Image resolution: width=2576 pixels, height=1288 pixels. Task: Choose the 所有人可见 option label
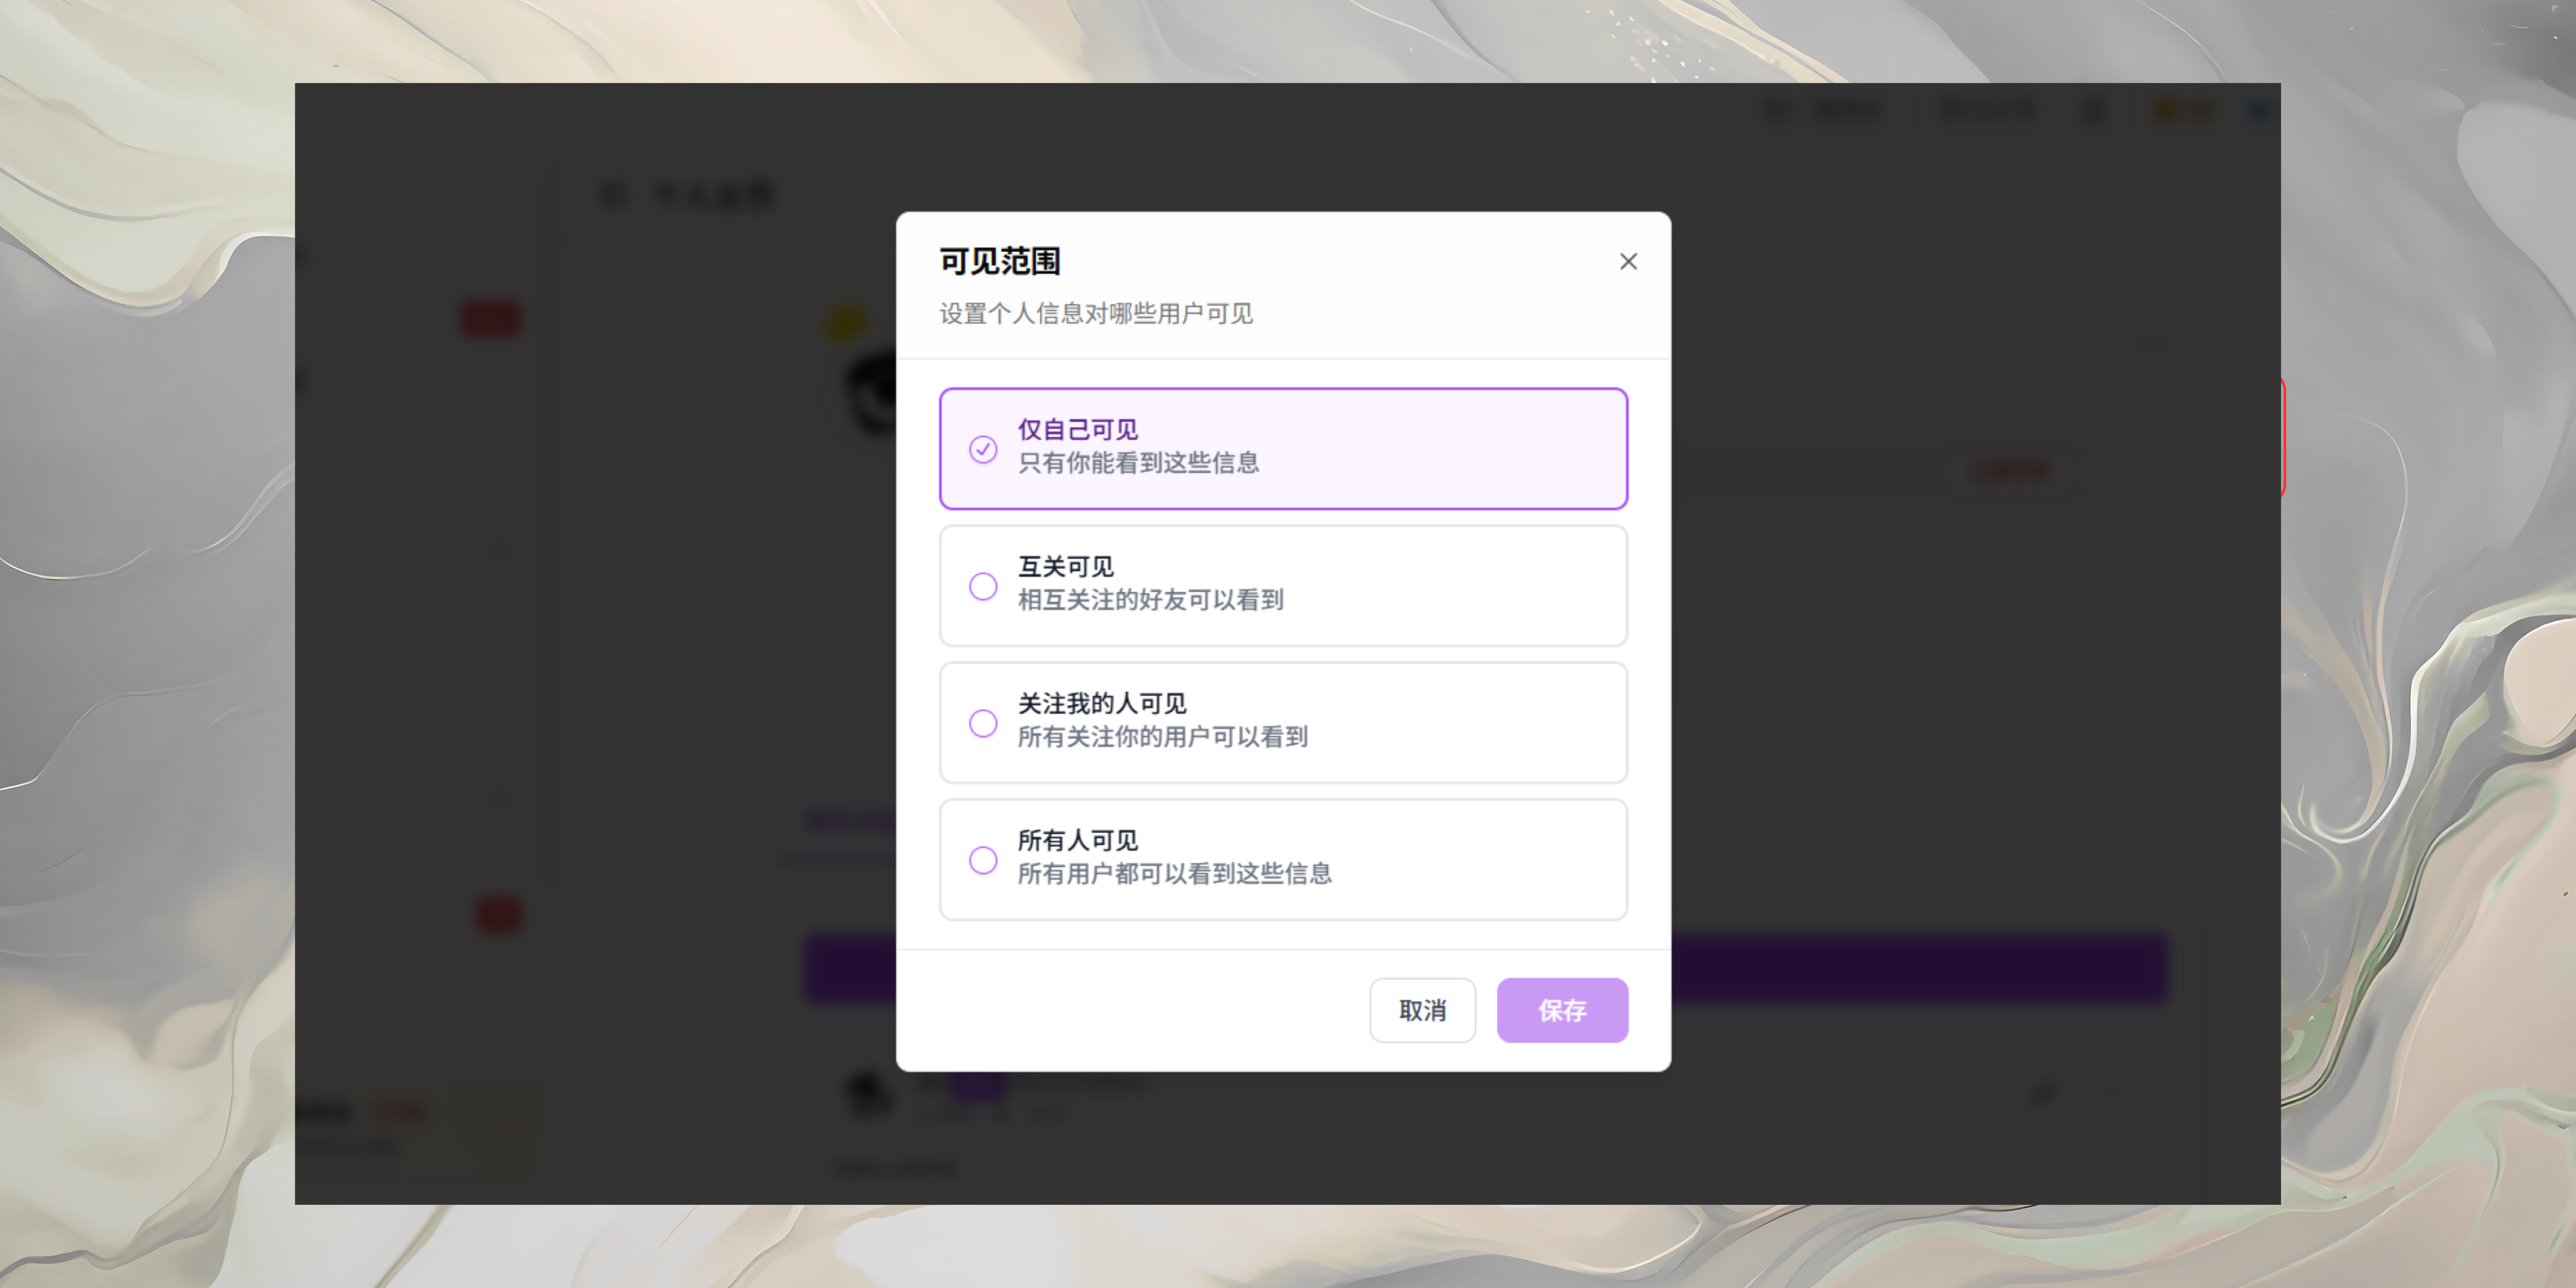[1078, 841]
